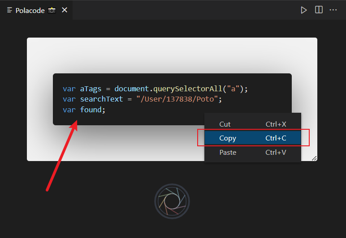Select Paste from the context menu

point(228,153)
